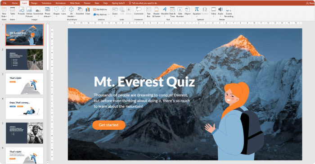Open the Help tab
This screenshot has height=164, width=315.
(105, 3)
